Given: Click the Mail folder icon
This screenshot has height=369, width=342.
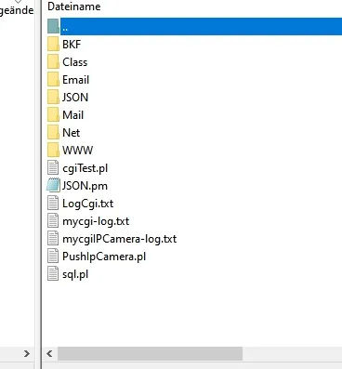Looking at the screenshot, I should (53, 114).
